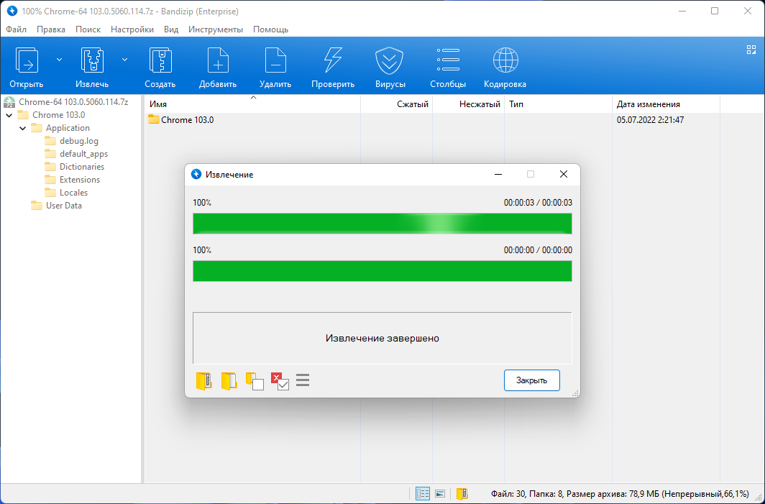
Task: Open the Поиск menu
Action: coord(88,29)
